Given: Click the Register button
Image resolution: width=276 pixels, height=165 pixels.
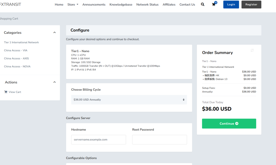Looking at the screenshot, I should [251, 5].
